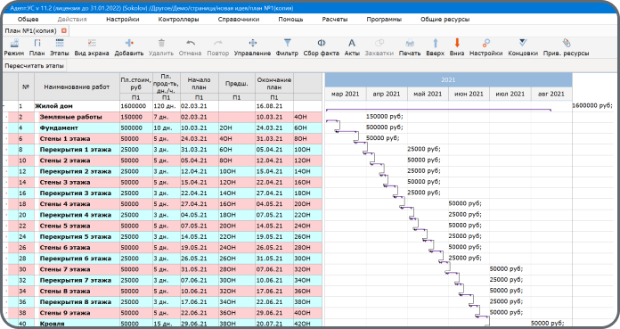Screen dimensions: 620x329
Task: Select the Жилой дом cell
Action: (77, 106)
